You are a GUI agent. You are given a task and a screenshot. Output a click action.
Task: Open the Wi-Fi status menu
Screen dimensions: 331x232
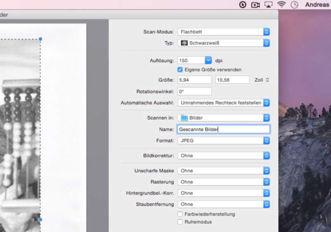click(282, 5)
